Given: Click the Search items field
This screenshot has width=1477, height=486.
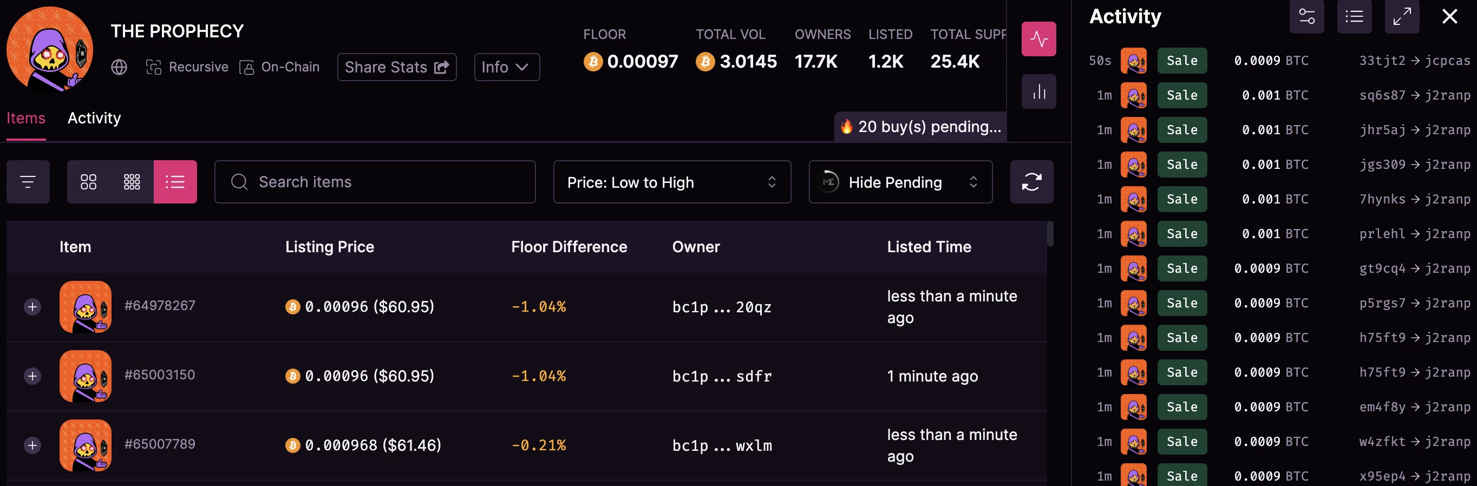Looking at the screenshot, I should 375,182.
